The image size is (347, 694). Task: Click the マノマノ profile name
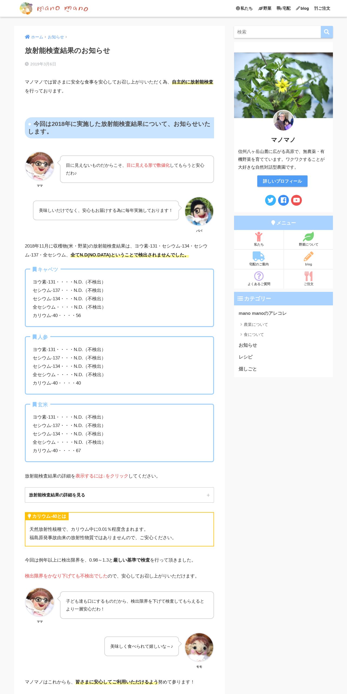tap(283, 140)
